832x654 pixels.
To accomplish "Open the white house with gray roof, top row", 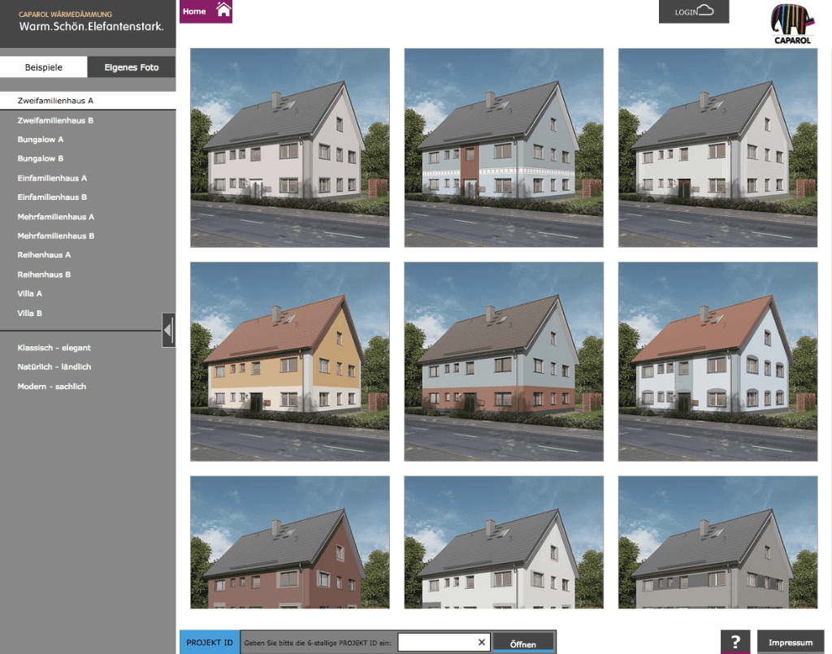I will [x=717, y=148].
